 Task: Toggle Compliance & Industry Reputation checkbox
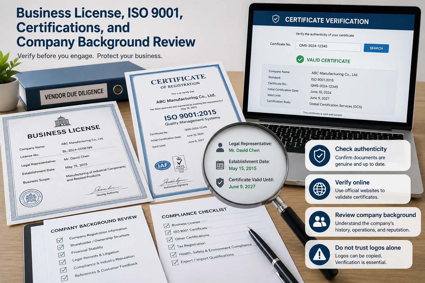click(64, 270)
